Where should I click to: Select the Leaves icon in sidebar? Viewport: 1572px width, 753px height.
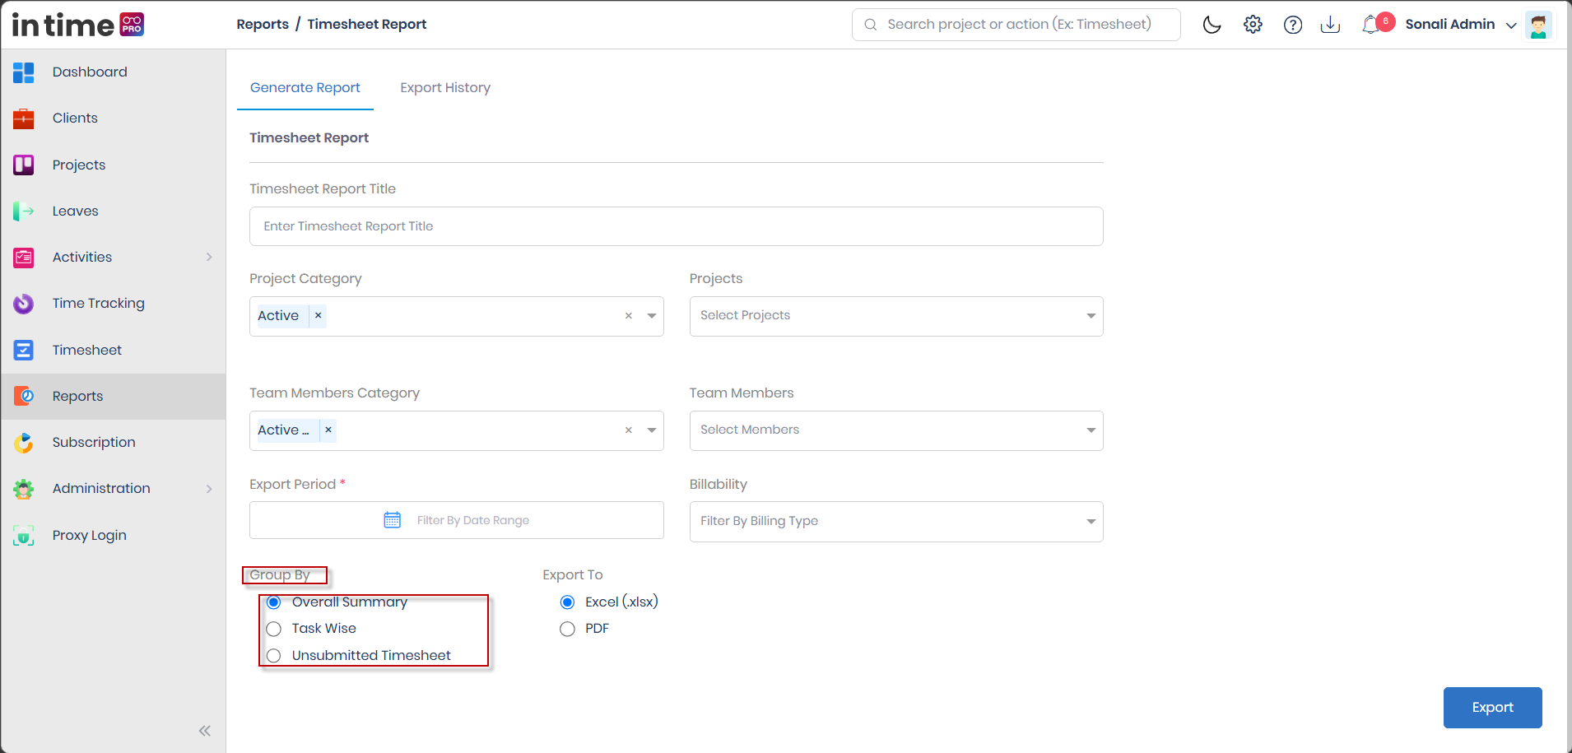click(x=24, y=211)
